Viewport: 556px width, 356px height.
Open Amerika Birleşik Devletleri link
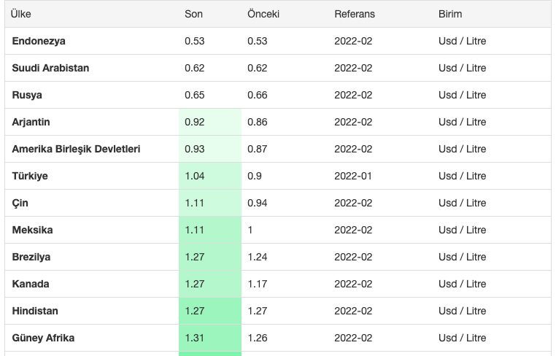pos(76,149)
